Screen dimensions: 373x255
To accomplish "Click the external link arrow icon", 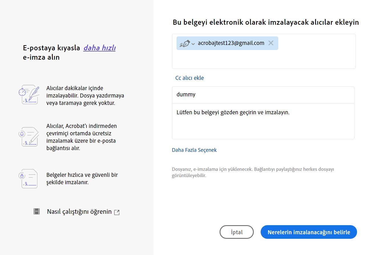I will (x=117, y=212).
